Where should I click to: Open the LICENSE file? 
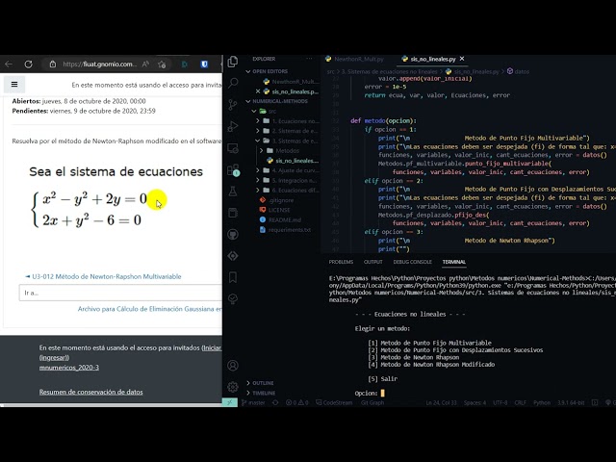click(275, 210)
